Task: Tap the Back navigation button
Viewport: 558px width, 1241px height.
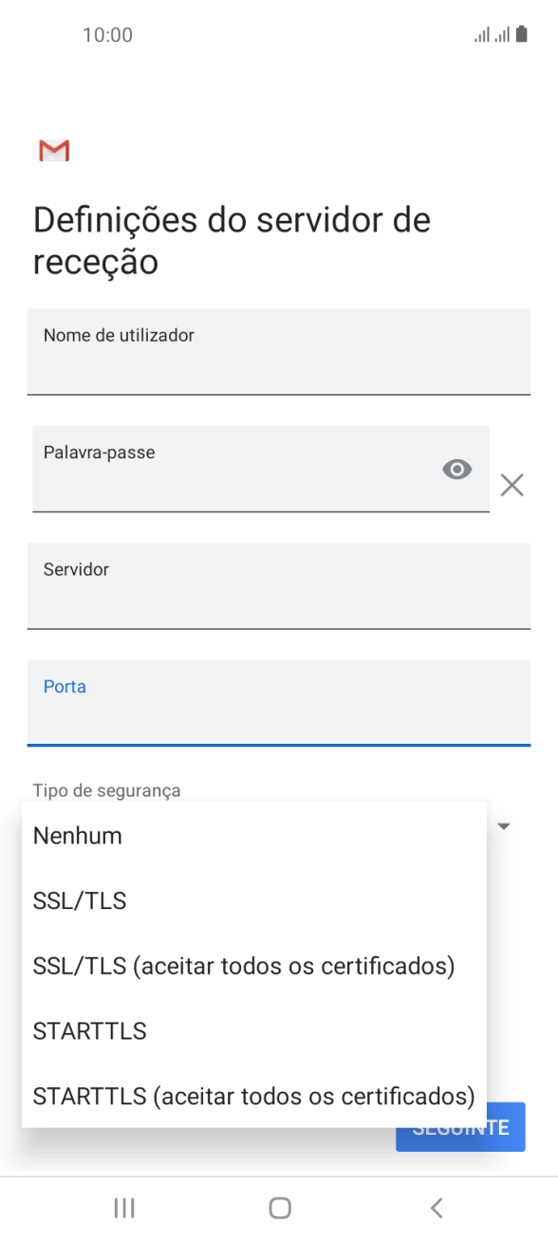Action: [436, 1208]
